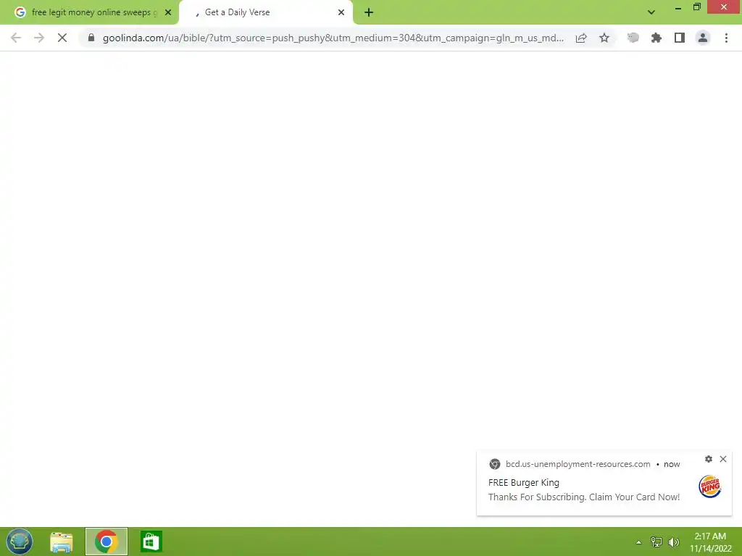Select the 'Get a Daily Verse' tab

point(265,12)
